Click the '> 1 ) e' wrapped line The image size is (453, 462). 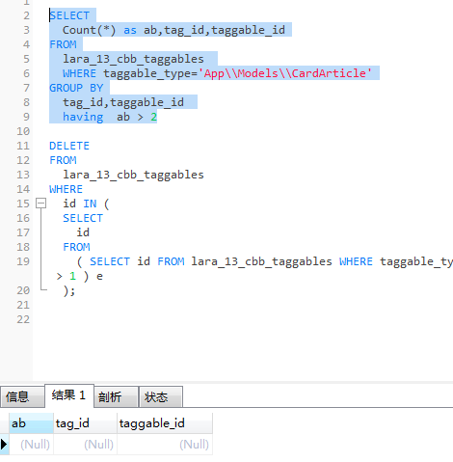pyautogui.click(x=79, y=276)
